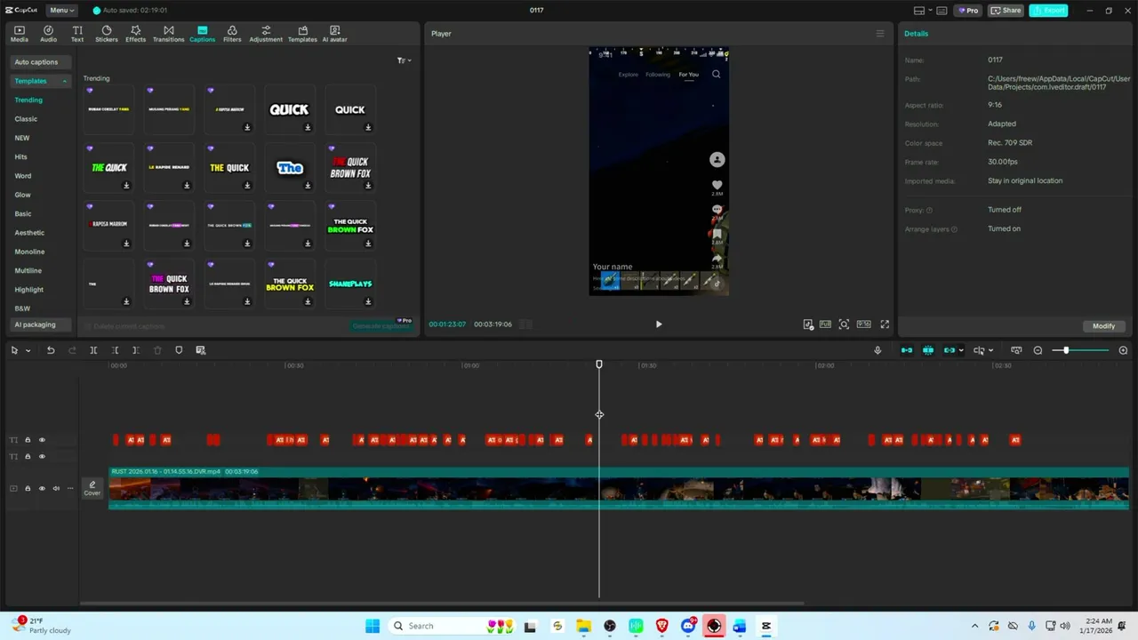
Task: Edit the video Cover
Action: coord(92,488)
